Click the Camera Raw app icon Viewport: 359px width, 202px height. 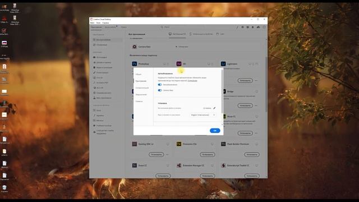click(135, 47)
